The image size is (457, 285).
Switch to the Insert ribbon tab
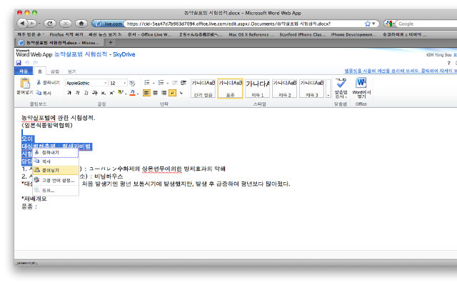point(55,71)
